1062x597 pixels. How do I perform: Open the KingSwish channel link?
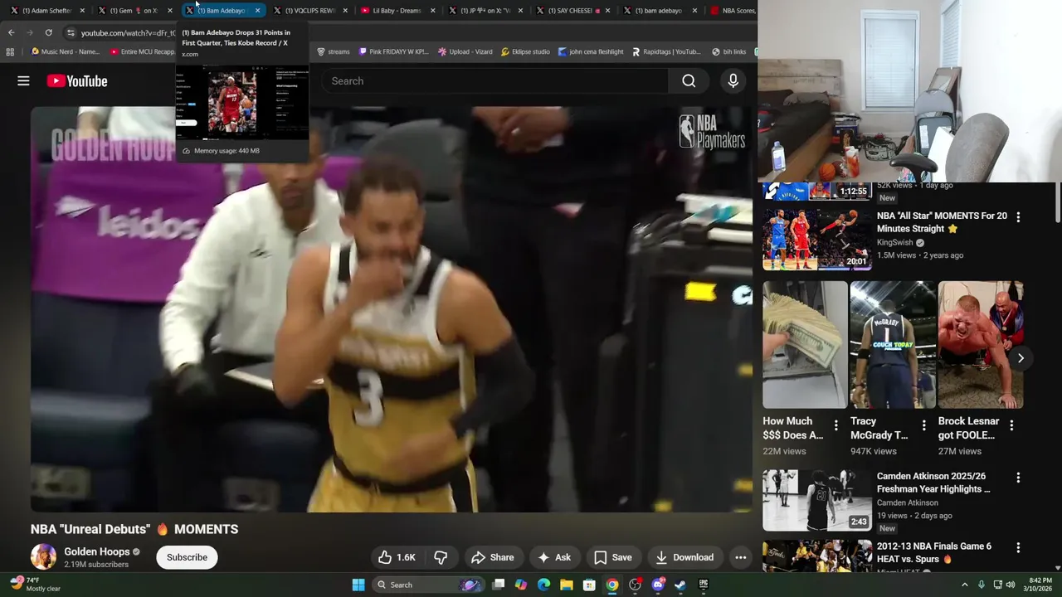pyautogui.click(x=894, y=242)
